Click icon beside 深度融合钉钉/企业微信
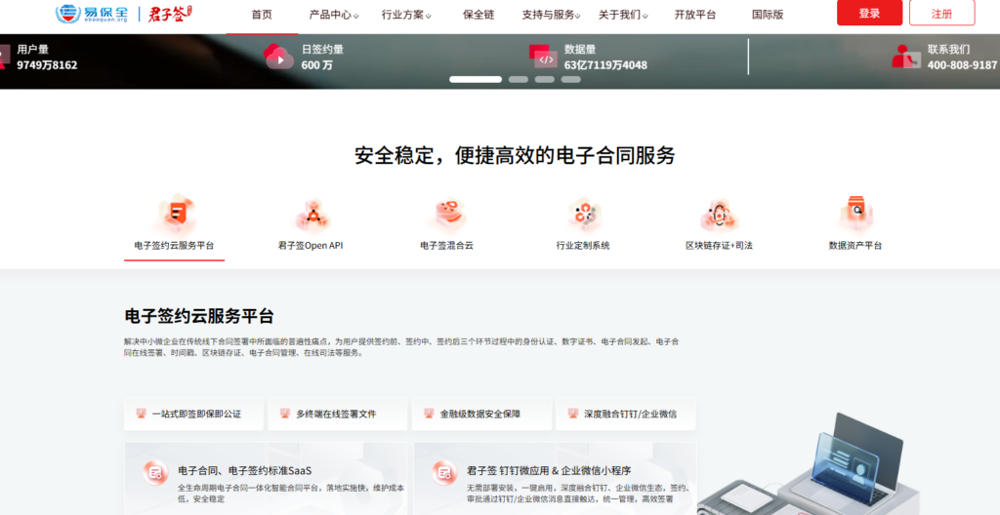 (x=573, y=414)
